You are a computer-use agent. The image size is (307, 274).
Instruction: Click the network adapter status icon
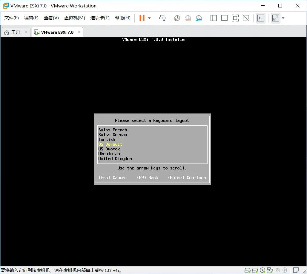click(x=270, y=270)
